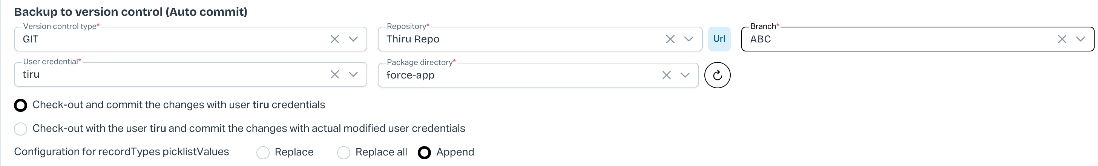The image size is (1098, 166).
Task: Select the Append radio option
Action: 425,152
